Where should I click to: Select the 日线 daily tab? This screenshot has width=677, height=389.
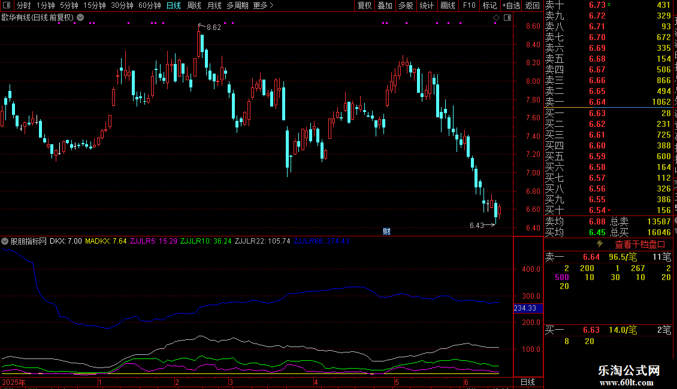(x=174, y=5)
